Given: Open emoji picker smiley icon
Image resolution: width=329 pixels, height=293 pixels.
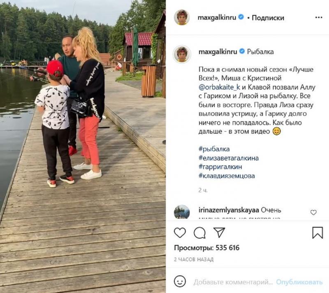Looking at the screenshot, I should (180, 281).
